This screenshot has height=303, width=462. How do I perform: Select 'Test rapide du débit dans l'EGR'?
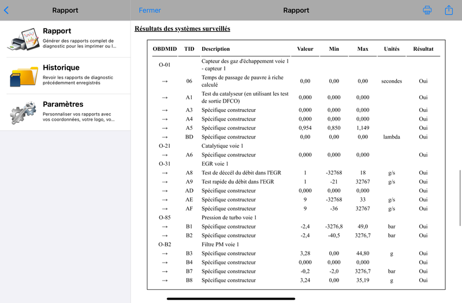click(x=238, y=182)
